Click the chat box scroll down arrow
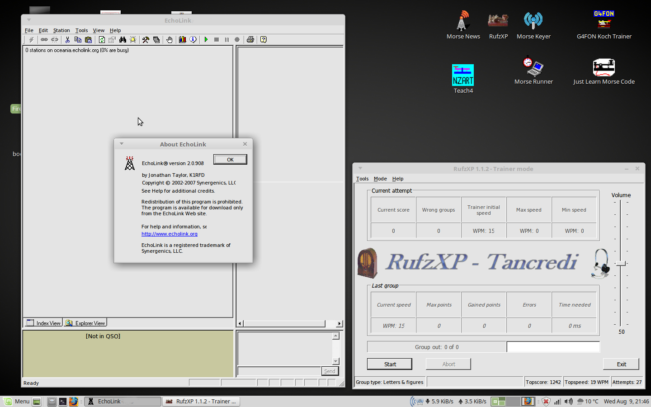Viewport: 651px width, 407px height. 335,361
